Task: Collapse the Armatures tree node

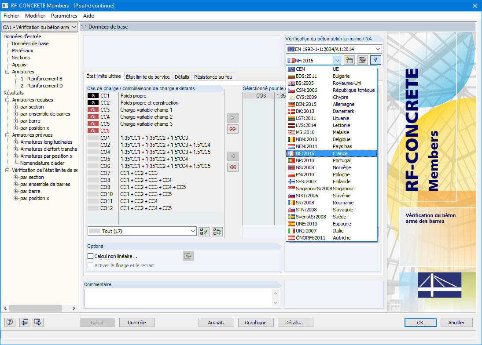Action: [x=7, y=72]
